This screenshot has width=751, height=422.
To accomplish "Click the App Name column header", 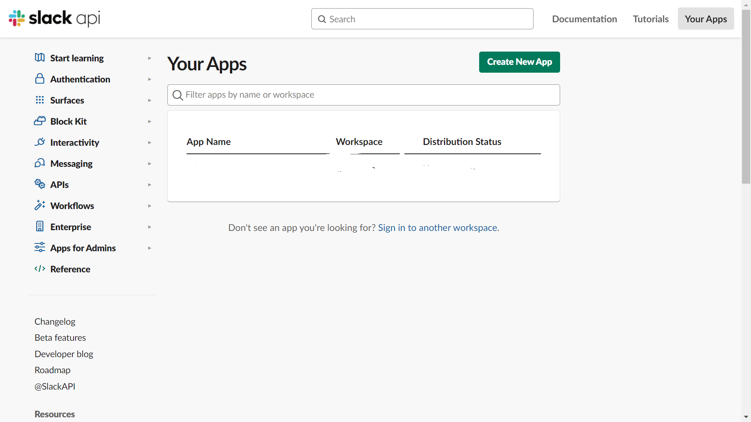I will tap(208, 142).
